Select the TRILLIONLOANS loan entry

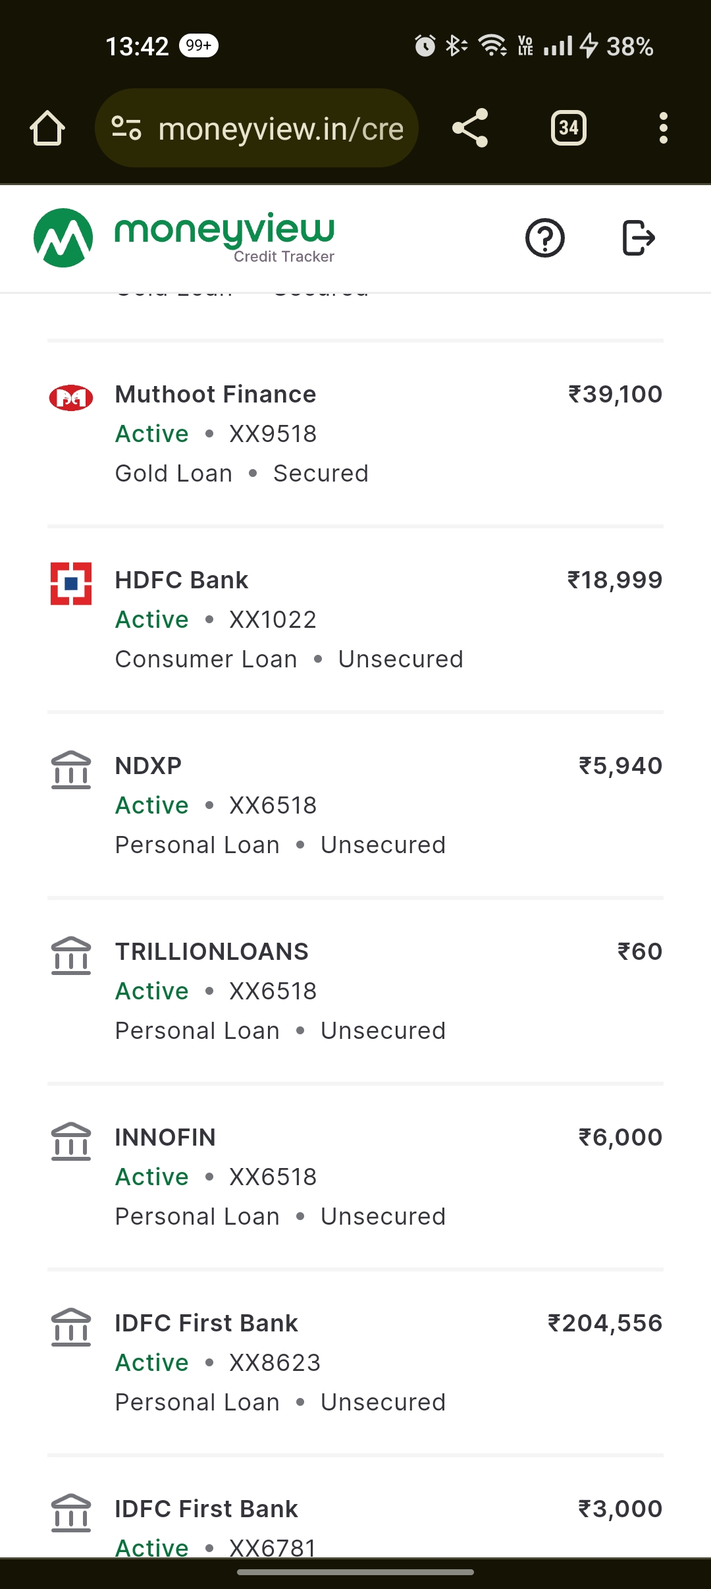pyautogui.click(x=355, y=991)
